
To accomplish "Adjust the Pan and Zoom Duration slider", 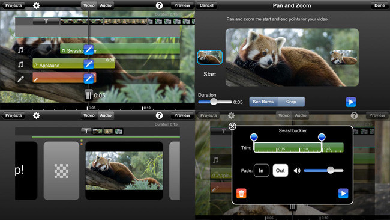I will pyautogui.click(x=215, y=102).
